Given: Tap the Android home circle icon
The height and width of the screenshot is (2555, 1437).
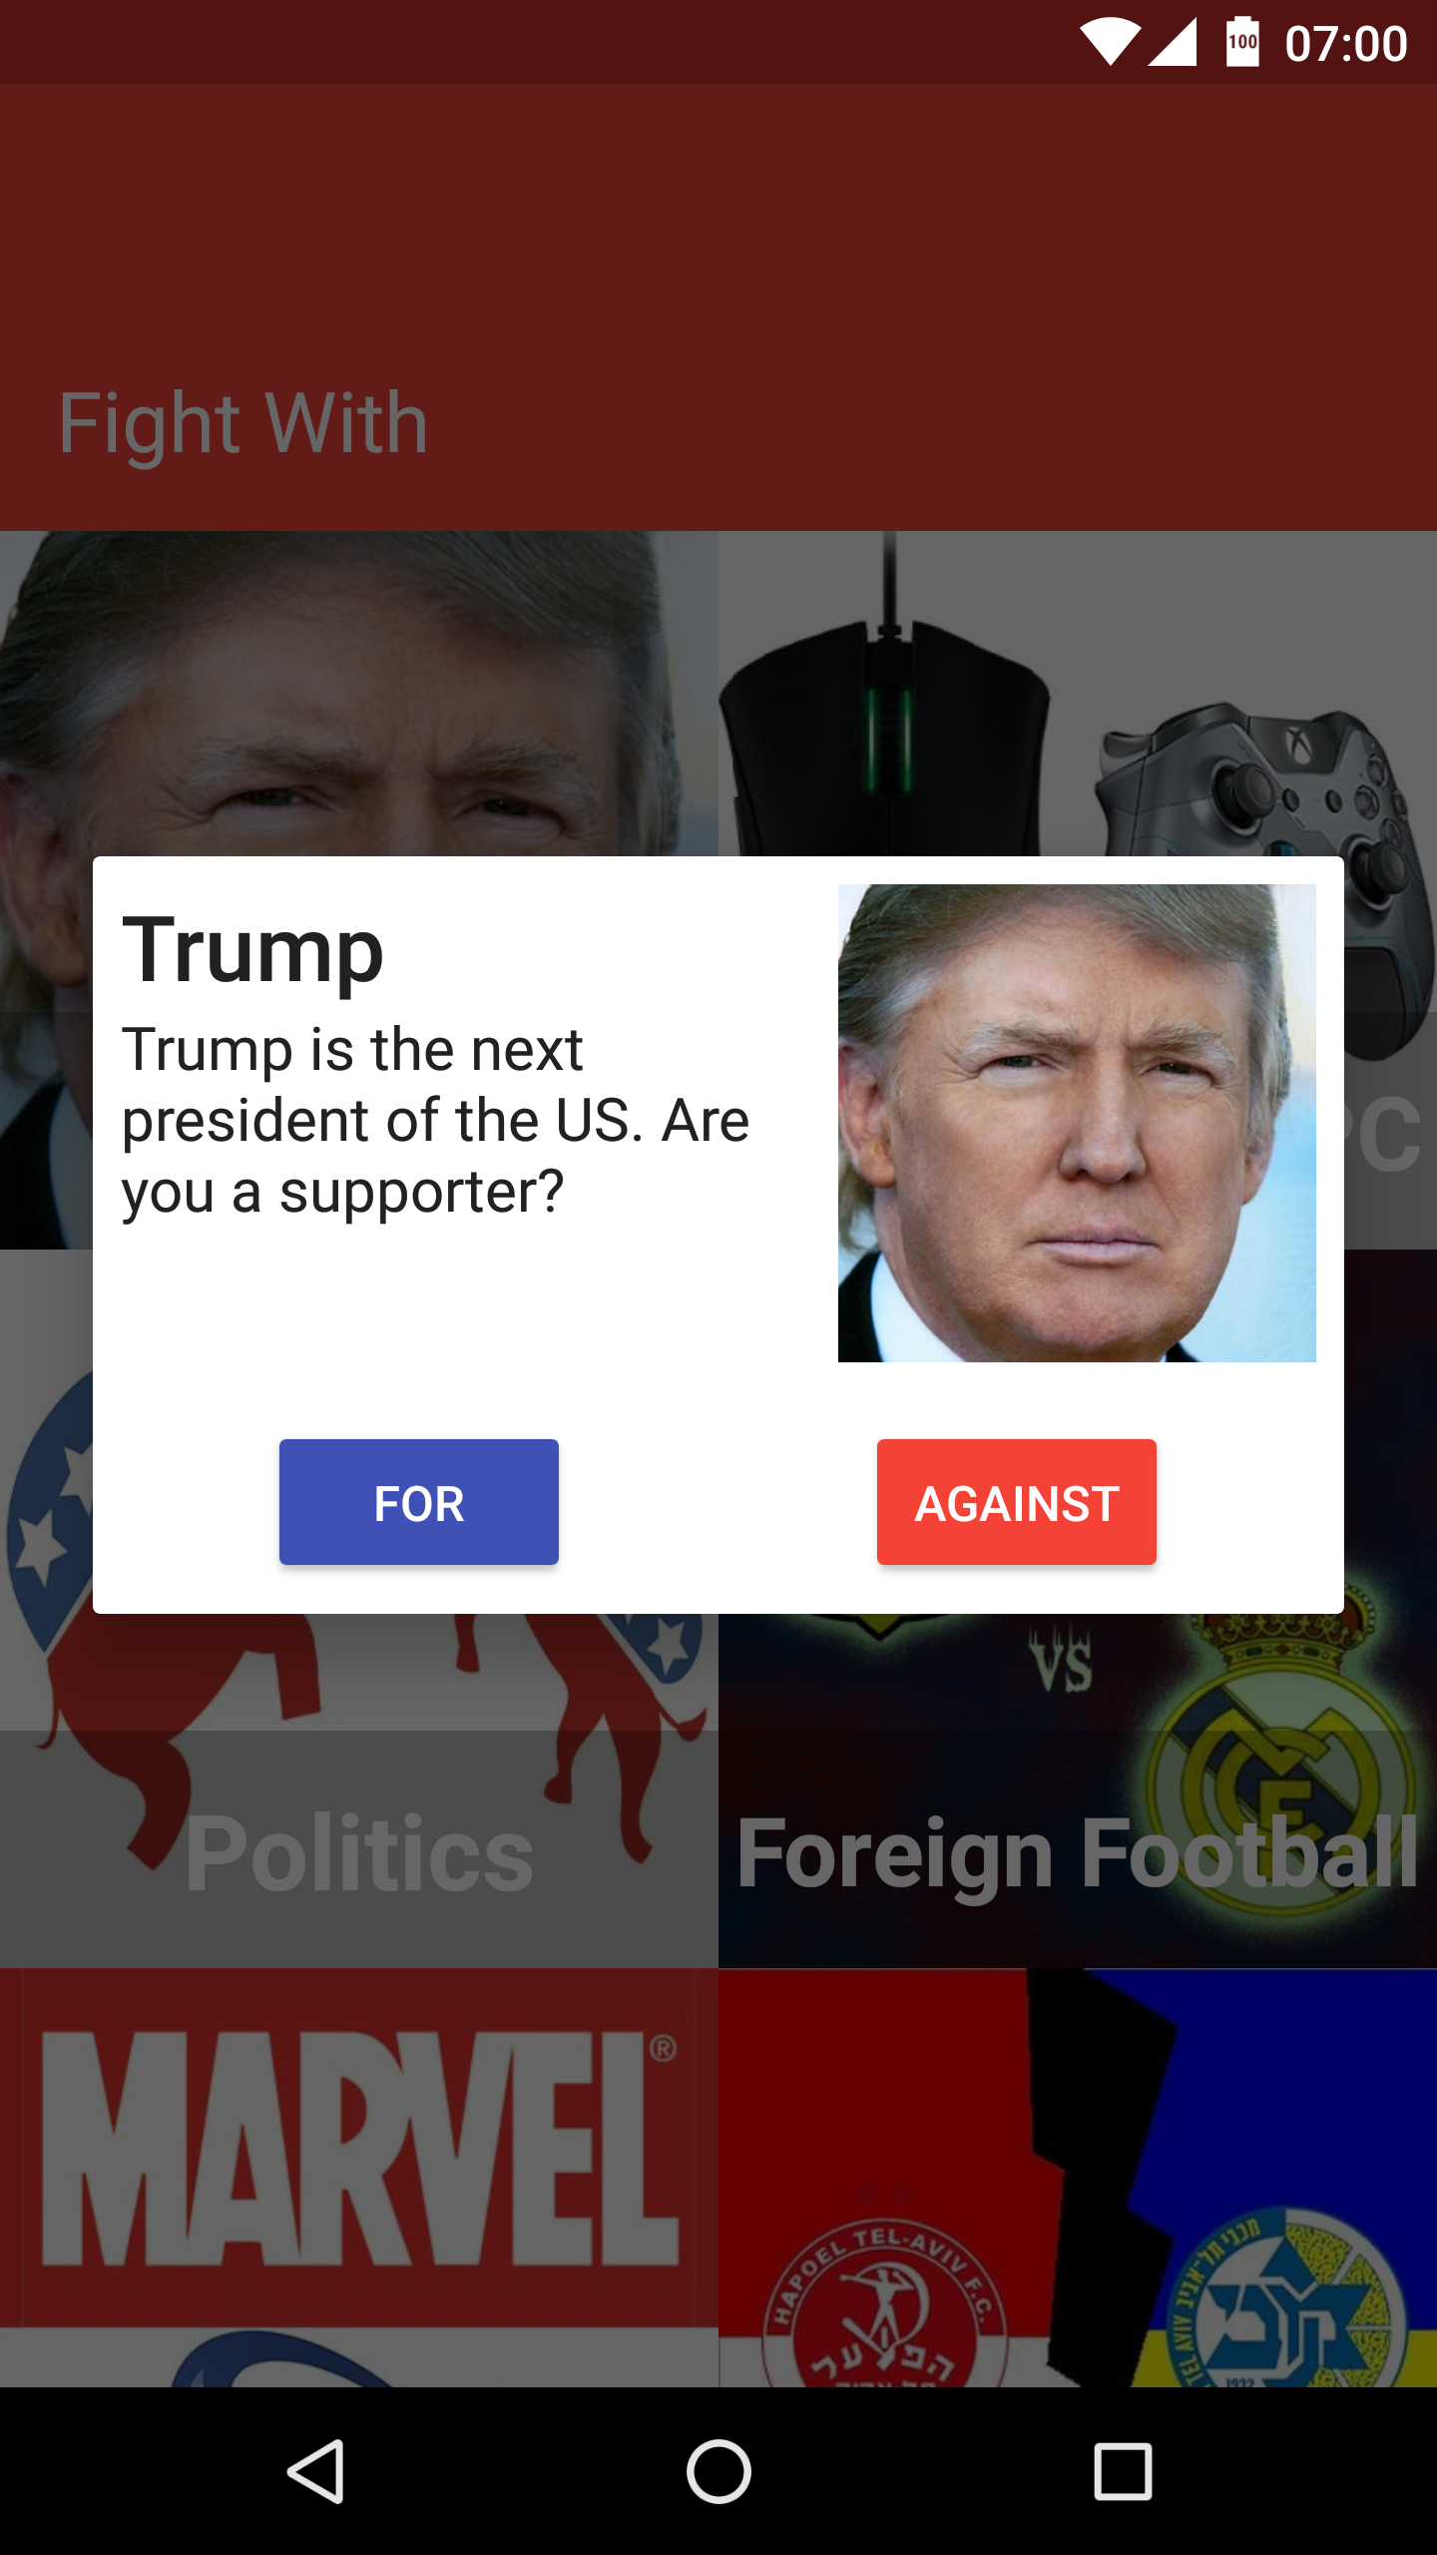Looking at the screenshot, I should pyautogui.click(x=718, y=2472).
